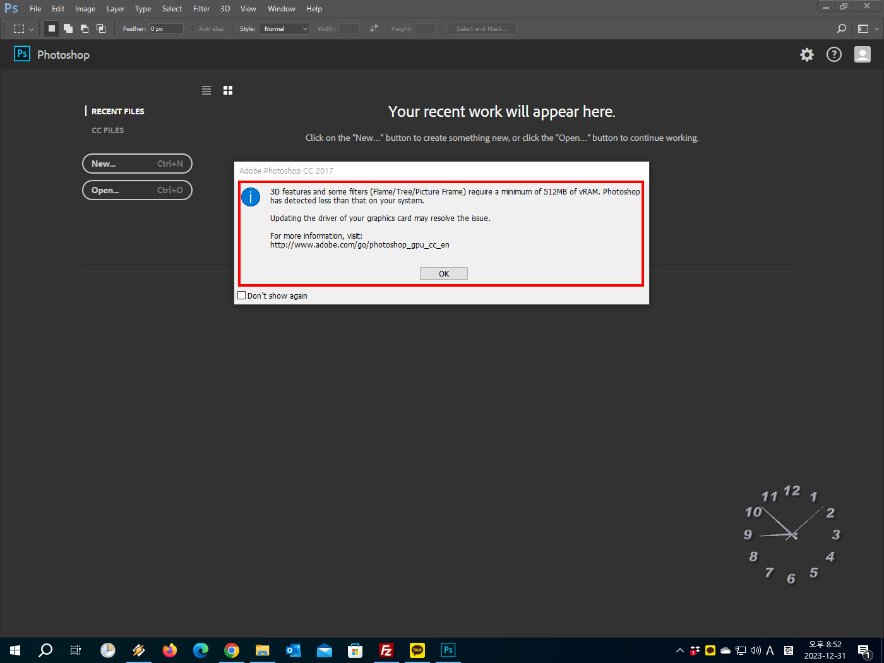Click the Select and Mask... button

click(x=482, y=28)
